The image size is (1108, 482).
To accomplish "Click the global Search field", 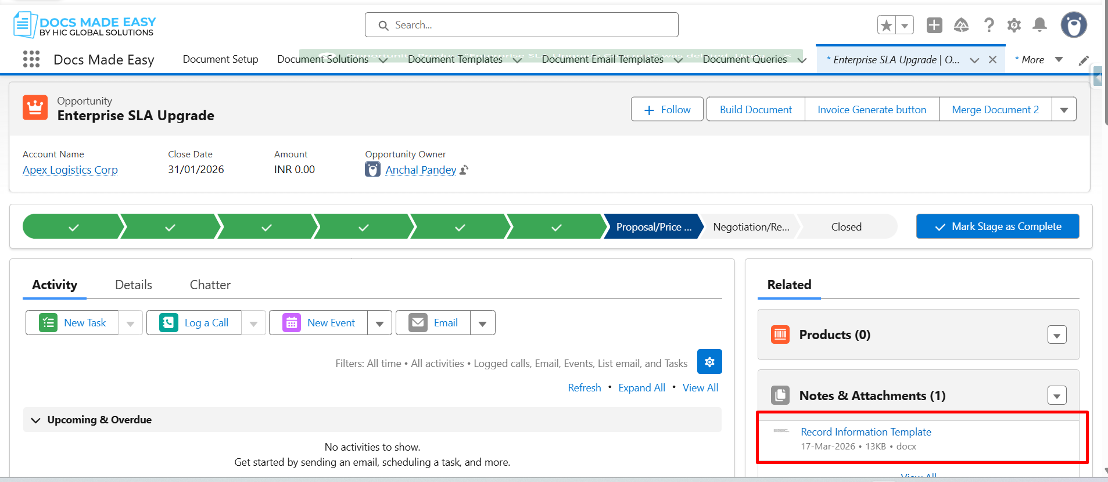I will click(522, 25).
